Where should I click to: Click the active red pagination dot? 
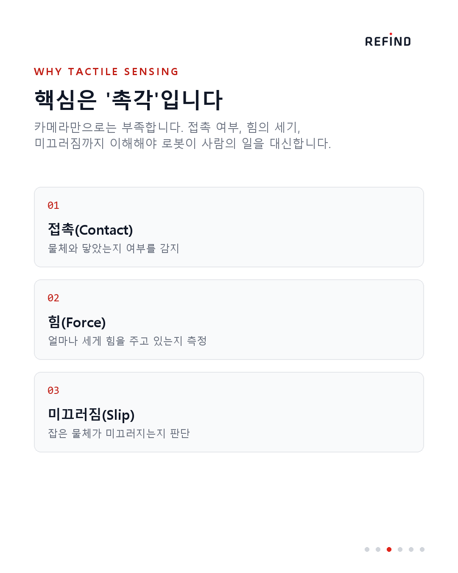click(389, 549)
